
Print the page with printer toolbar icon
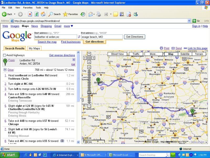99,14
